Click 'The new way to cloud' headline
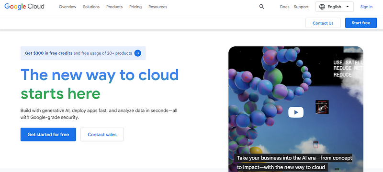 (100, 75)
